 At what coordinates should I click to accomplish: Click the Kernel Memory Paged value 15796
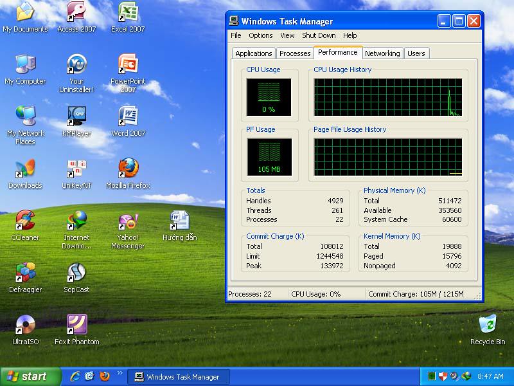pos(452,256)
